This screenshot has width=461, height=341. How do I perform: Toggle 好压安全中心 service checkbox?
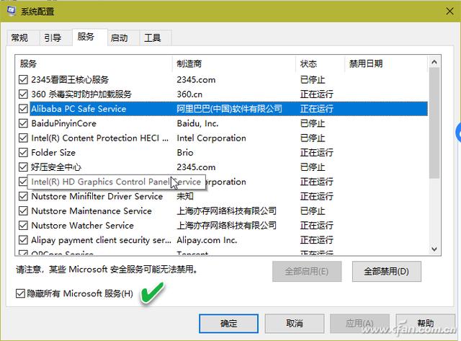tap(23, 167)
